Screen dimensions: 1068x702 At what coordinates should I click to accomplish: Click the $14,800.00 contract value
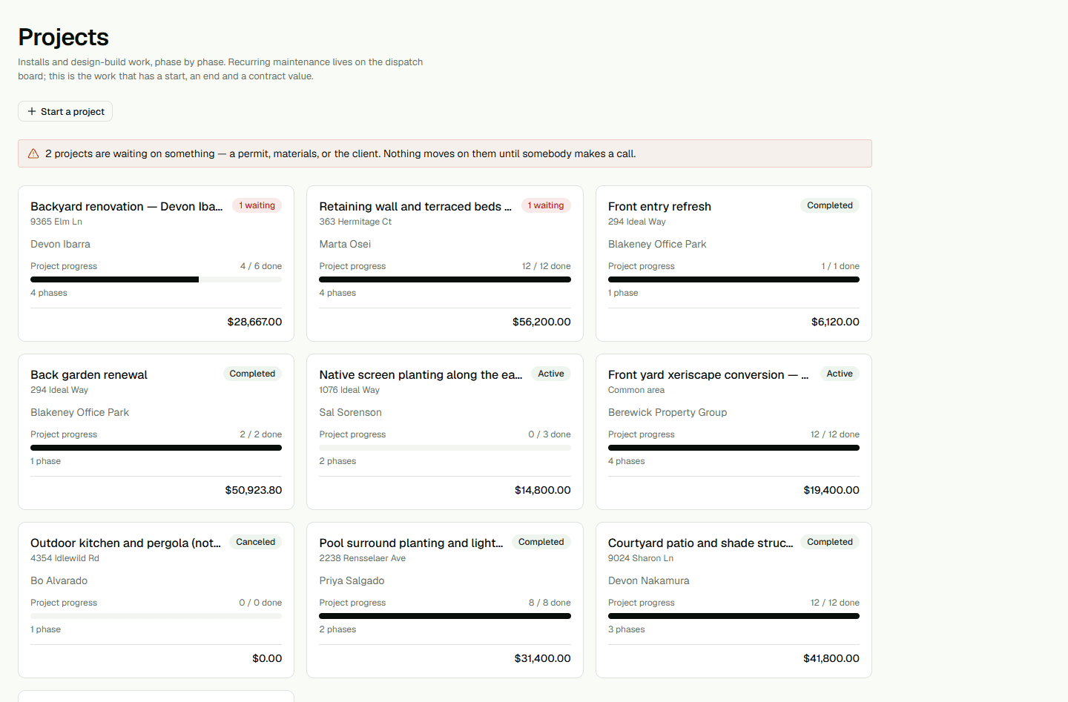point(543,490)
